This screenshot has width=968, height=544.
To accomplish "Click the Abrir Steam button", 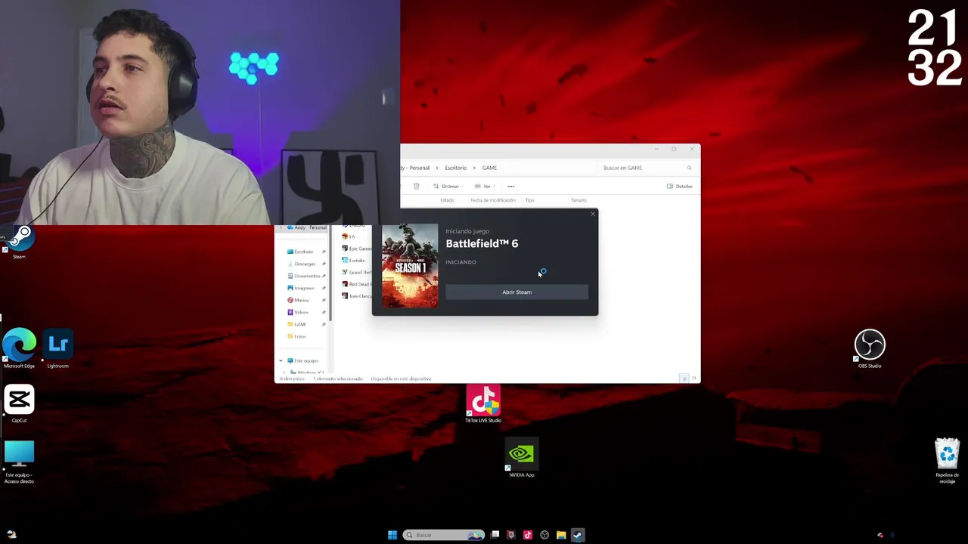I will pyautogui.click(x=517, y=292).
